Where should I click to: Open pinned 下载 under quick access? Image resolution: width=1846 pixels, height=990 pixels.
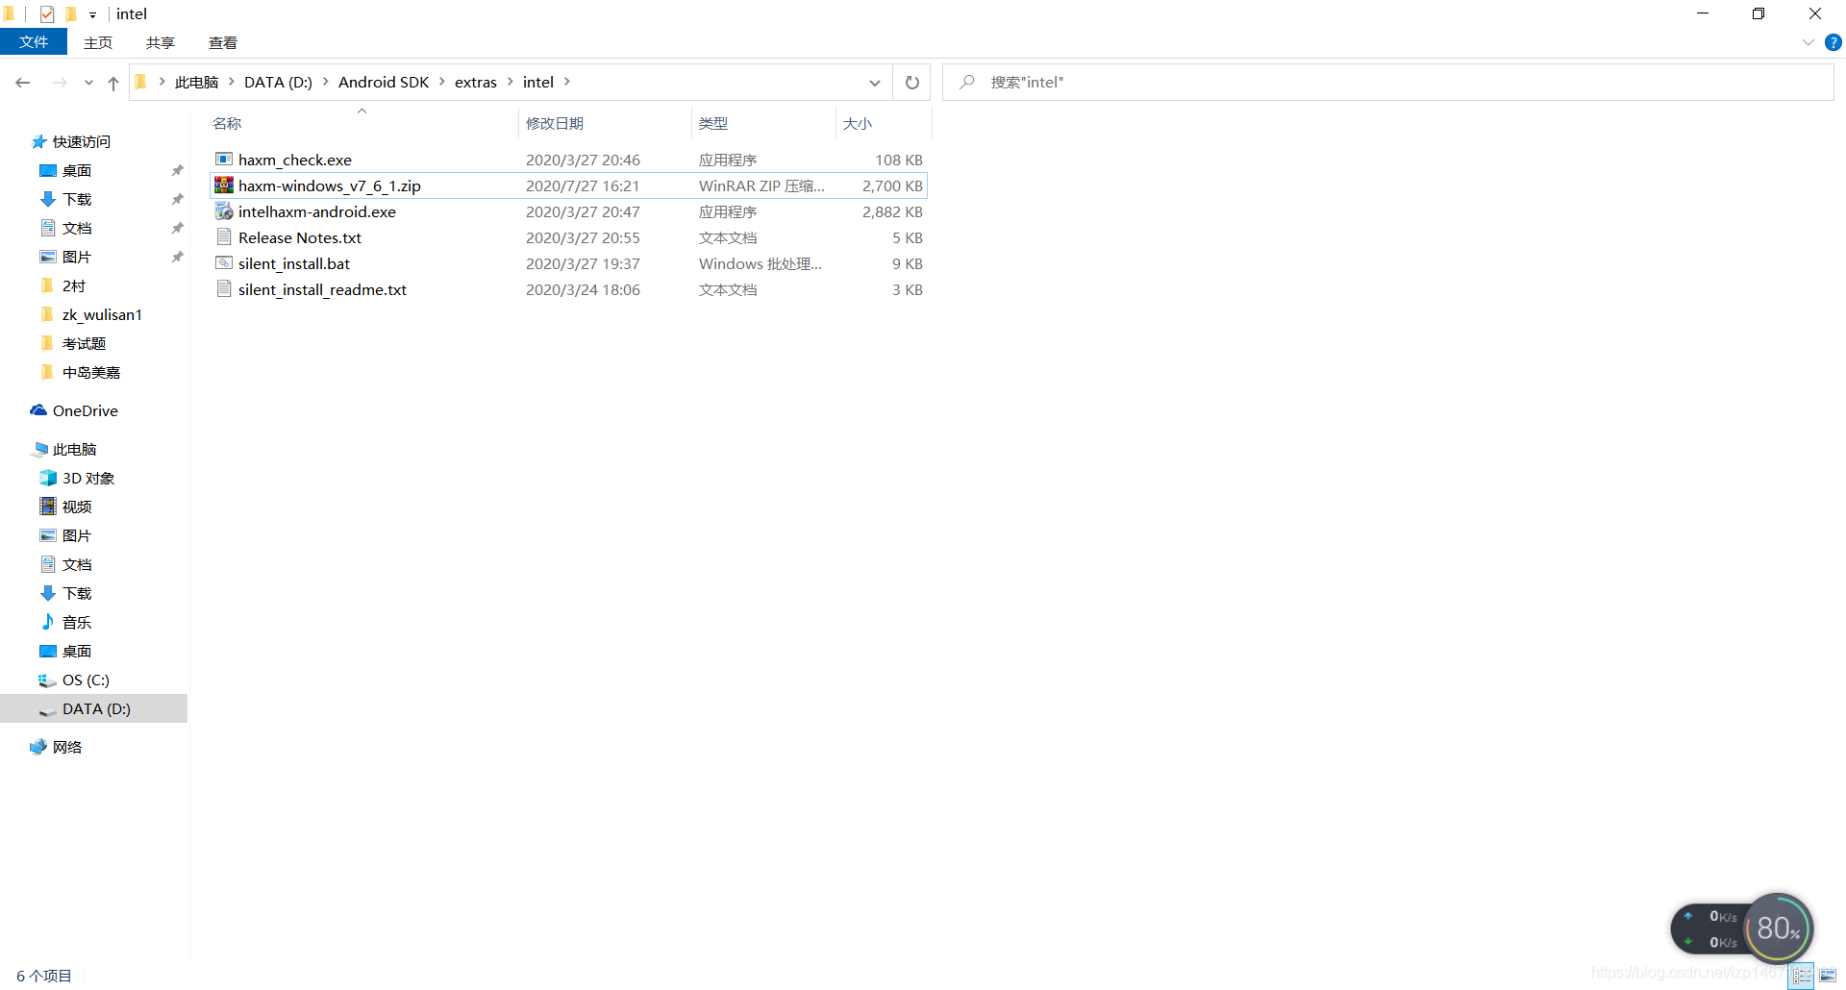77,199
